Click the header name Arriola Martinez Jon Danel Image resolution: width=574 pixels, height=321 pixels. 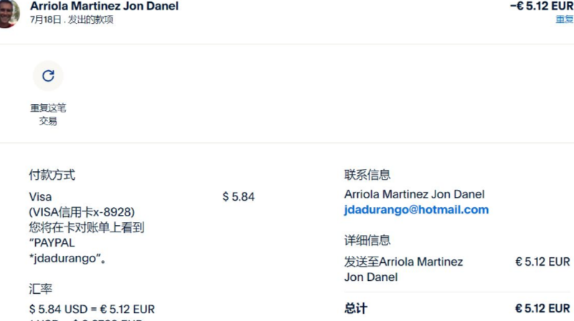pos(104,6)
